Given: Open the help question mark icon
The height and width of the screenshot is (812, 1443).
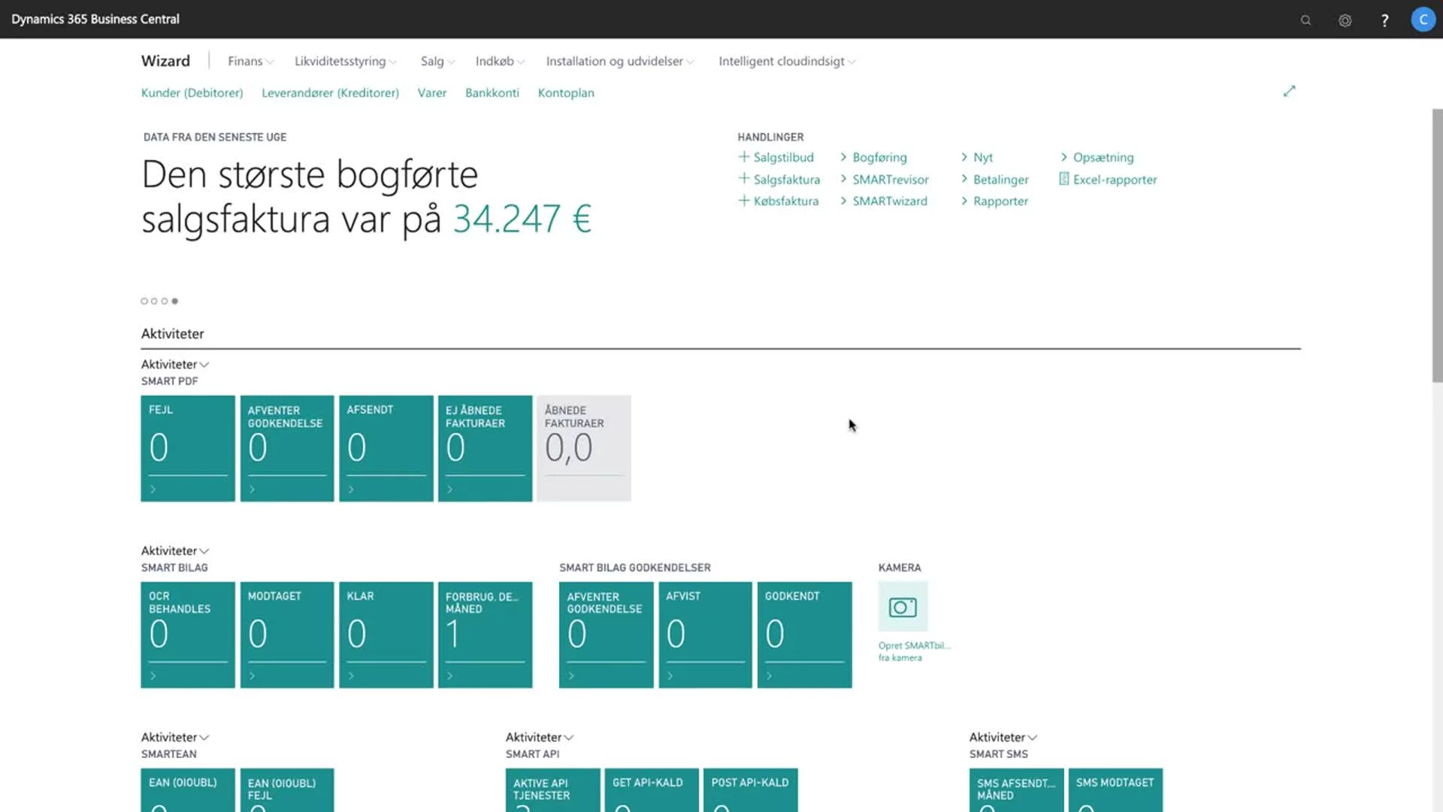Looking at the screenshot, I should point(1384,20).
